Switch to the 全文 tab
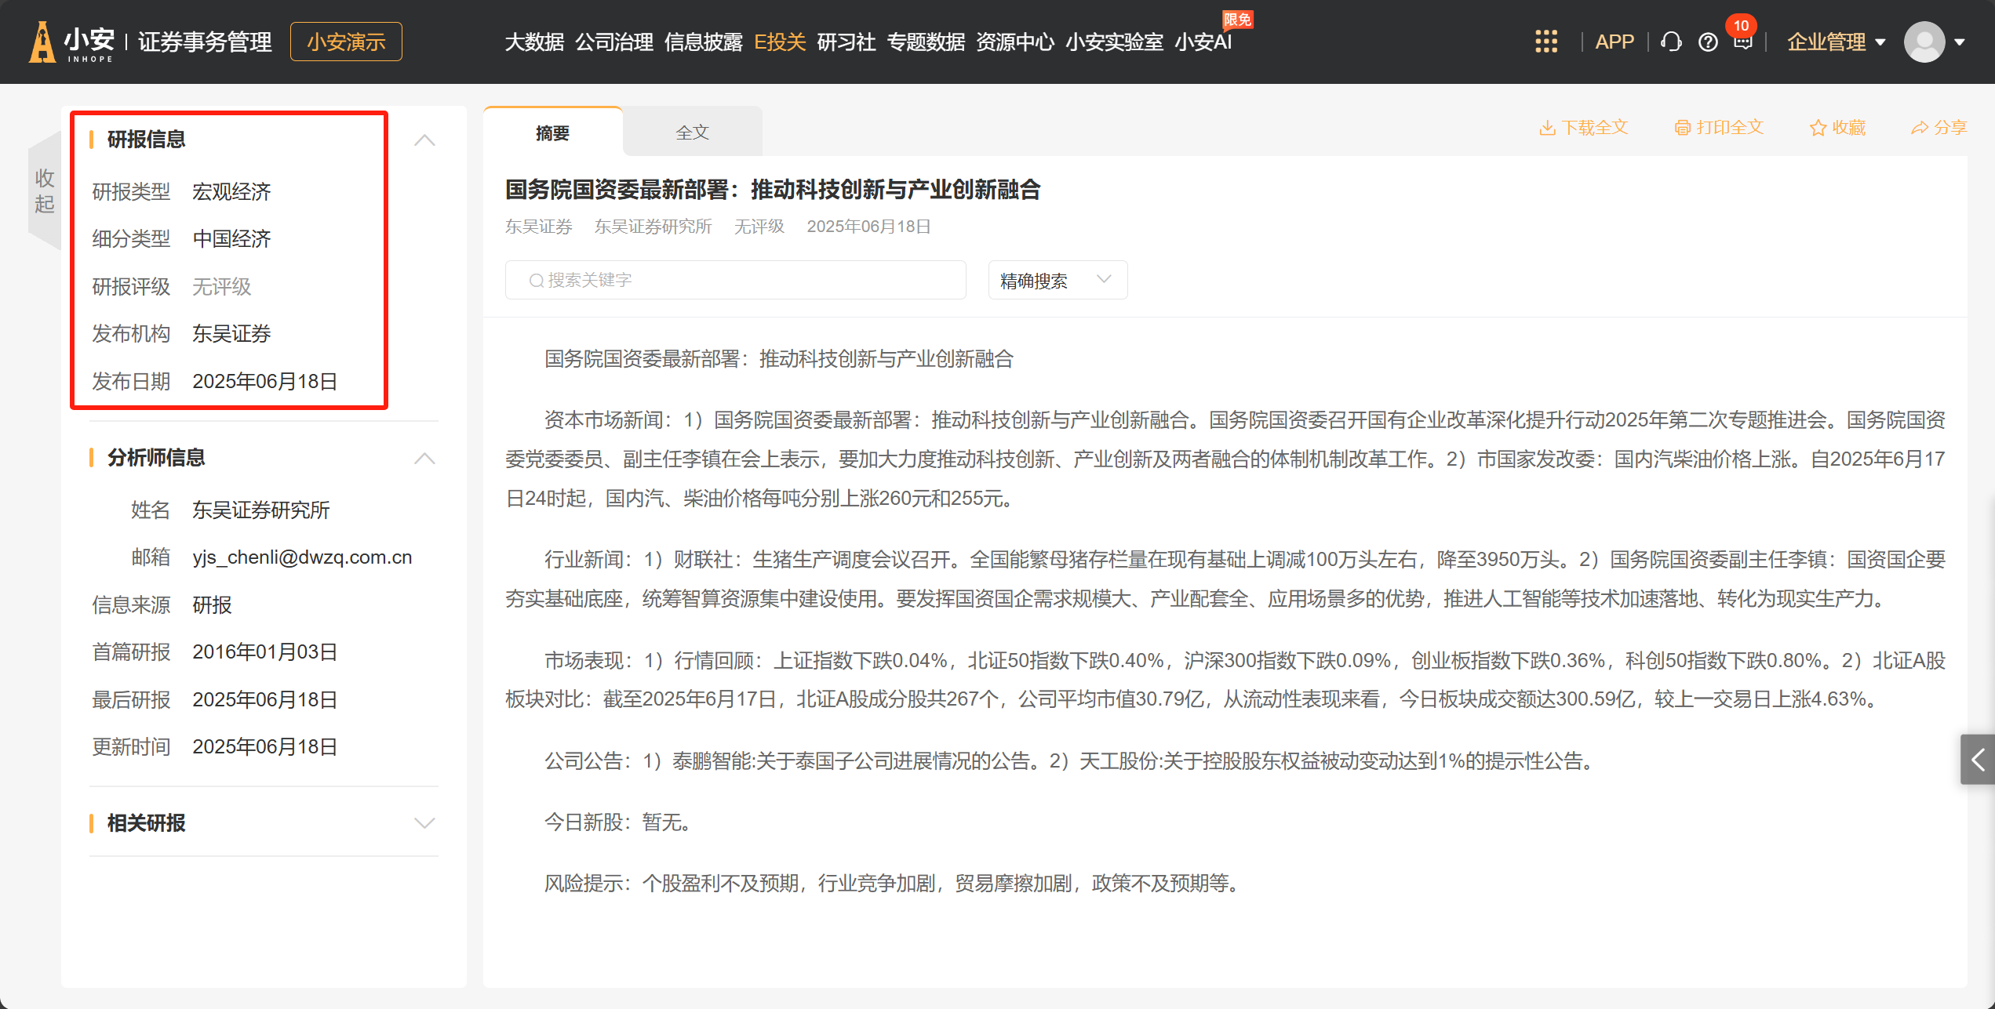This screenshot has width=1995, height=1009. (692, 132)
